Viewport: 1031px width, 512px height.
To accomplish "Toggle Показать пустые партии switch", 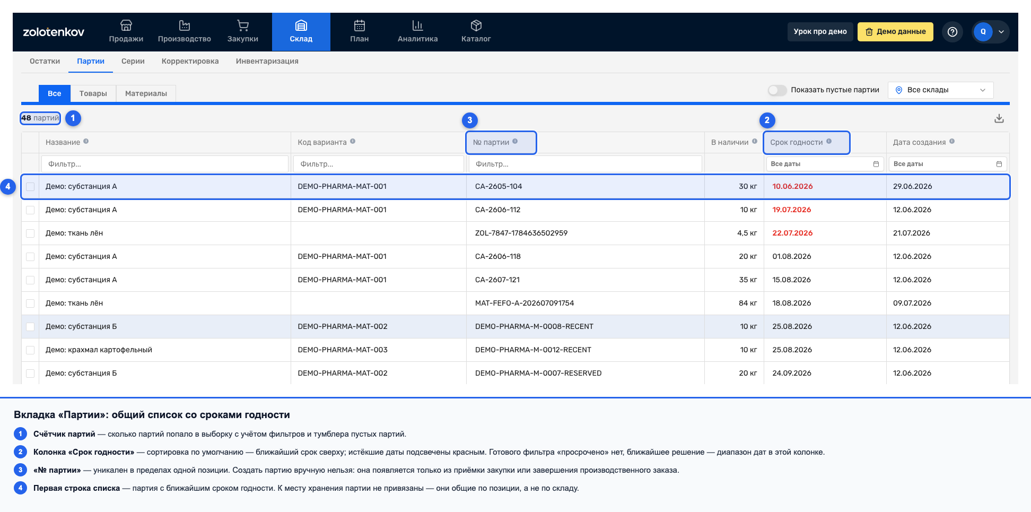I will click(777, 90).
